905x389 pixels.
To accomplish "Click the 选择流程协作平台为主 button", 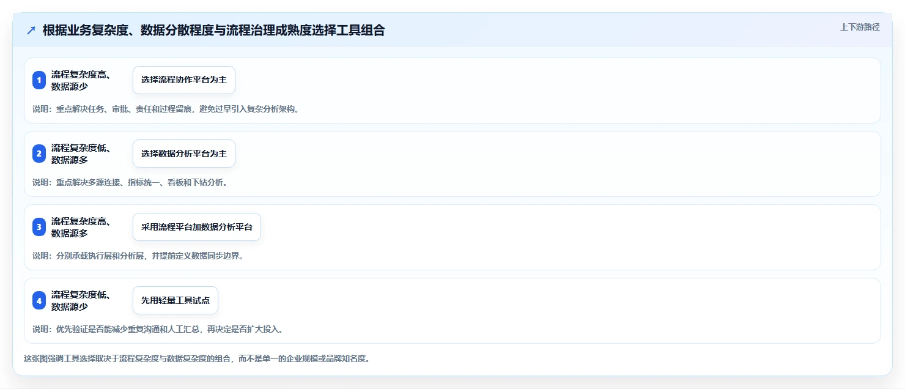I will [x=184, y=80].
